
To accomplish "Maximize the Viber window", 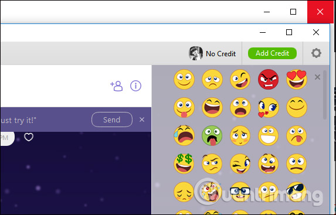I will [x=289, y=32].
